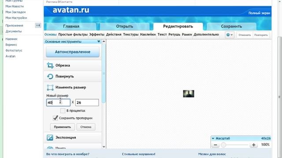Toggle the 'В процентах' checkbox
This screenshot has width=282, height=158.
click(x=63, y=111)
